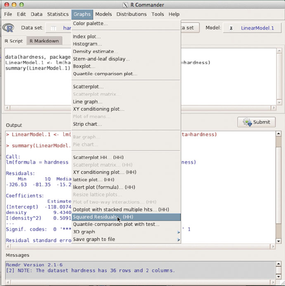This screenshot has height=286, width=285.
Task: Select lattice plot... (HH) entry
Action: (x=126, y=180)
